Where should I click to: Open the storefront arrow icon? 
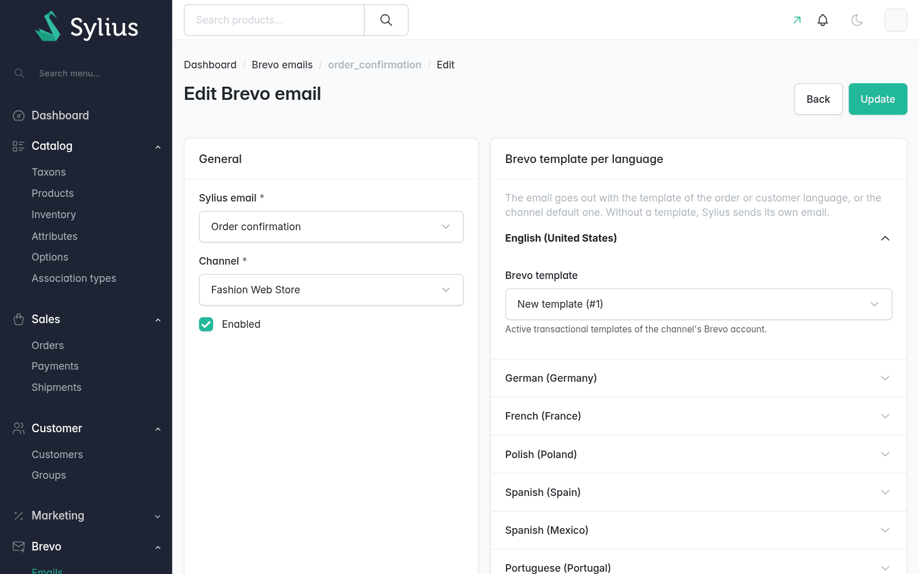797,20
